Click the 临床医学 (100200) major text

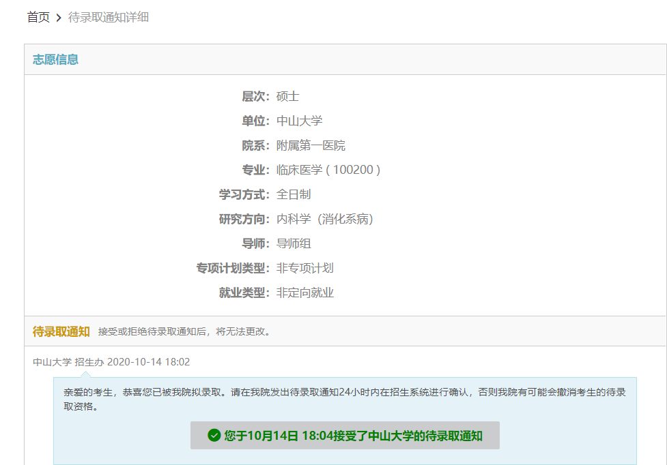click(328, 170)
